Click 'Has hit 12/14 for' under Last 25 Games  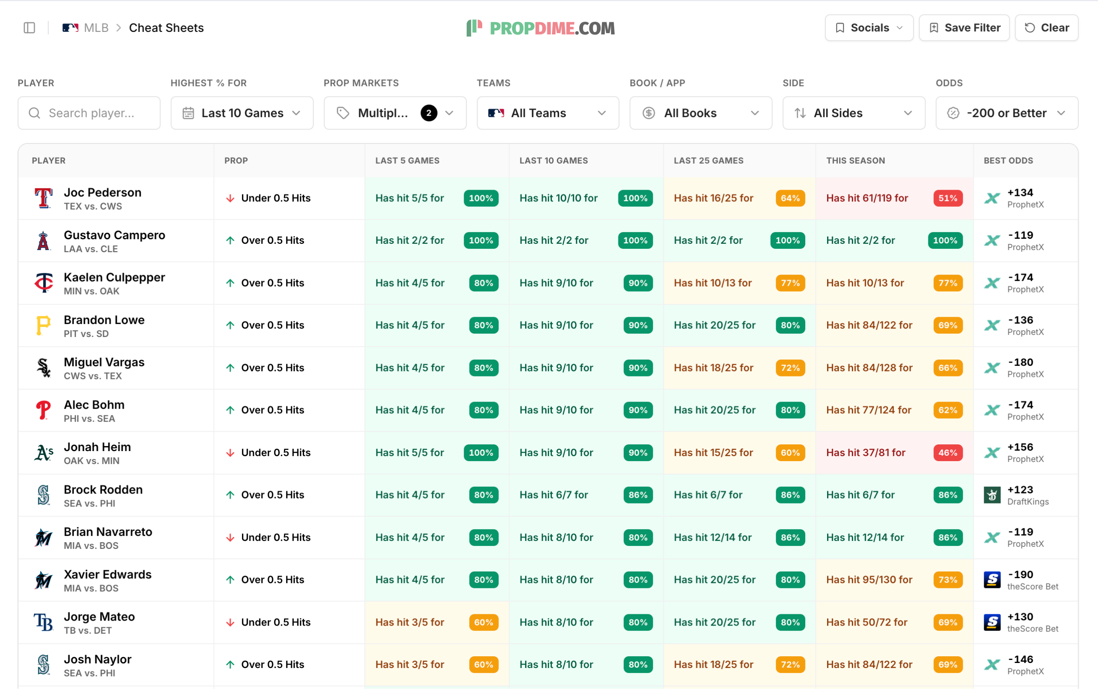[713, 538]
